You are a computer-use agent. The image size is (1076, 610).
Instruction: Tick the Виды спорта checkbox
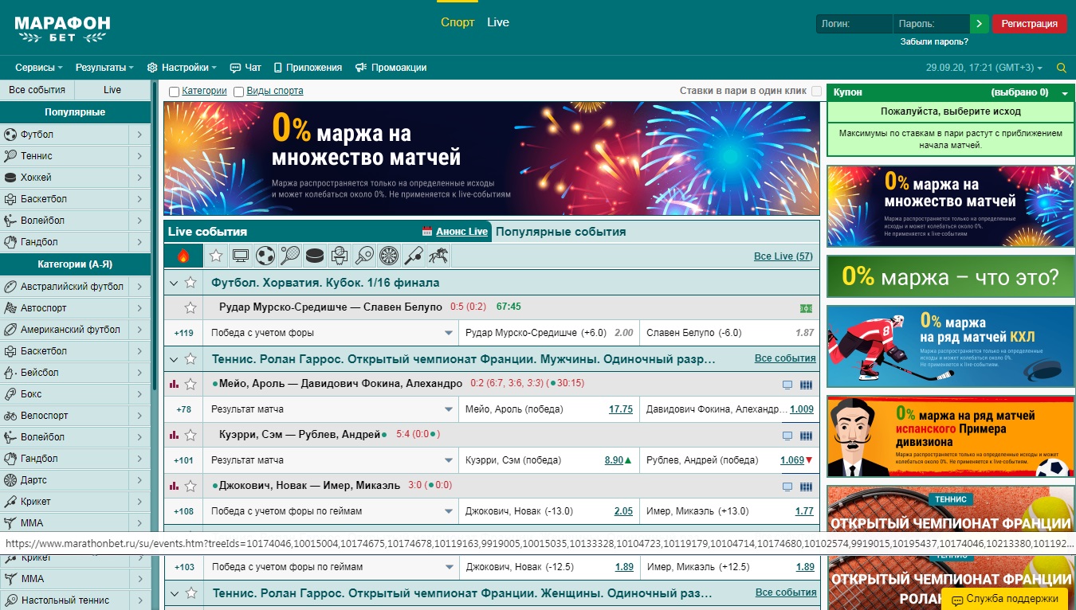pos(238,92)
